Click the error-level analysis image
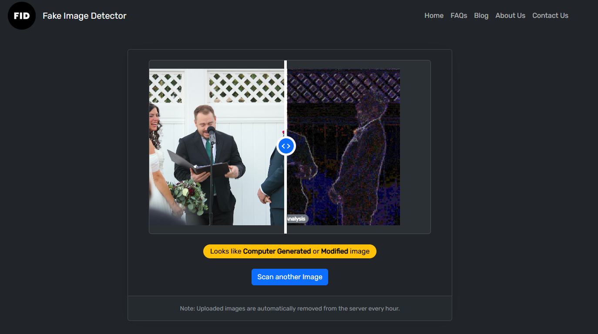 pyautogui.click(x=343, y=147)
